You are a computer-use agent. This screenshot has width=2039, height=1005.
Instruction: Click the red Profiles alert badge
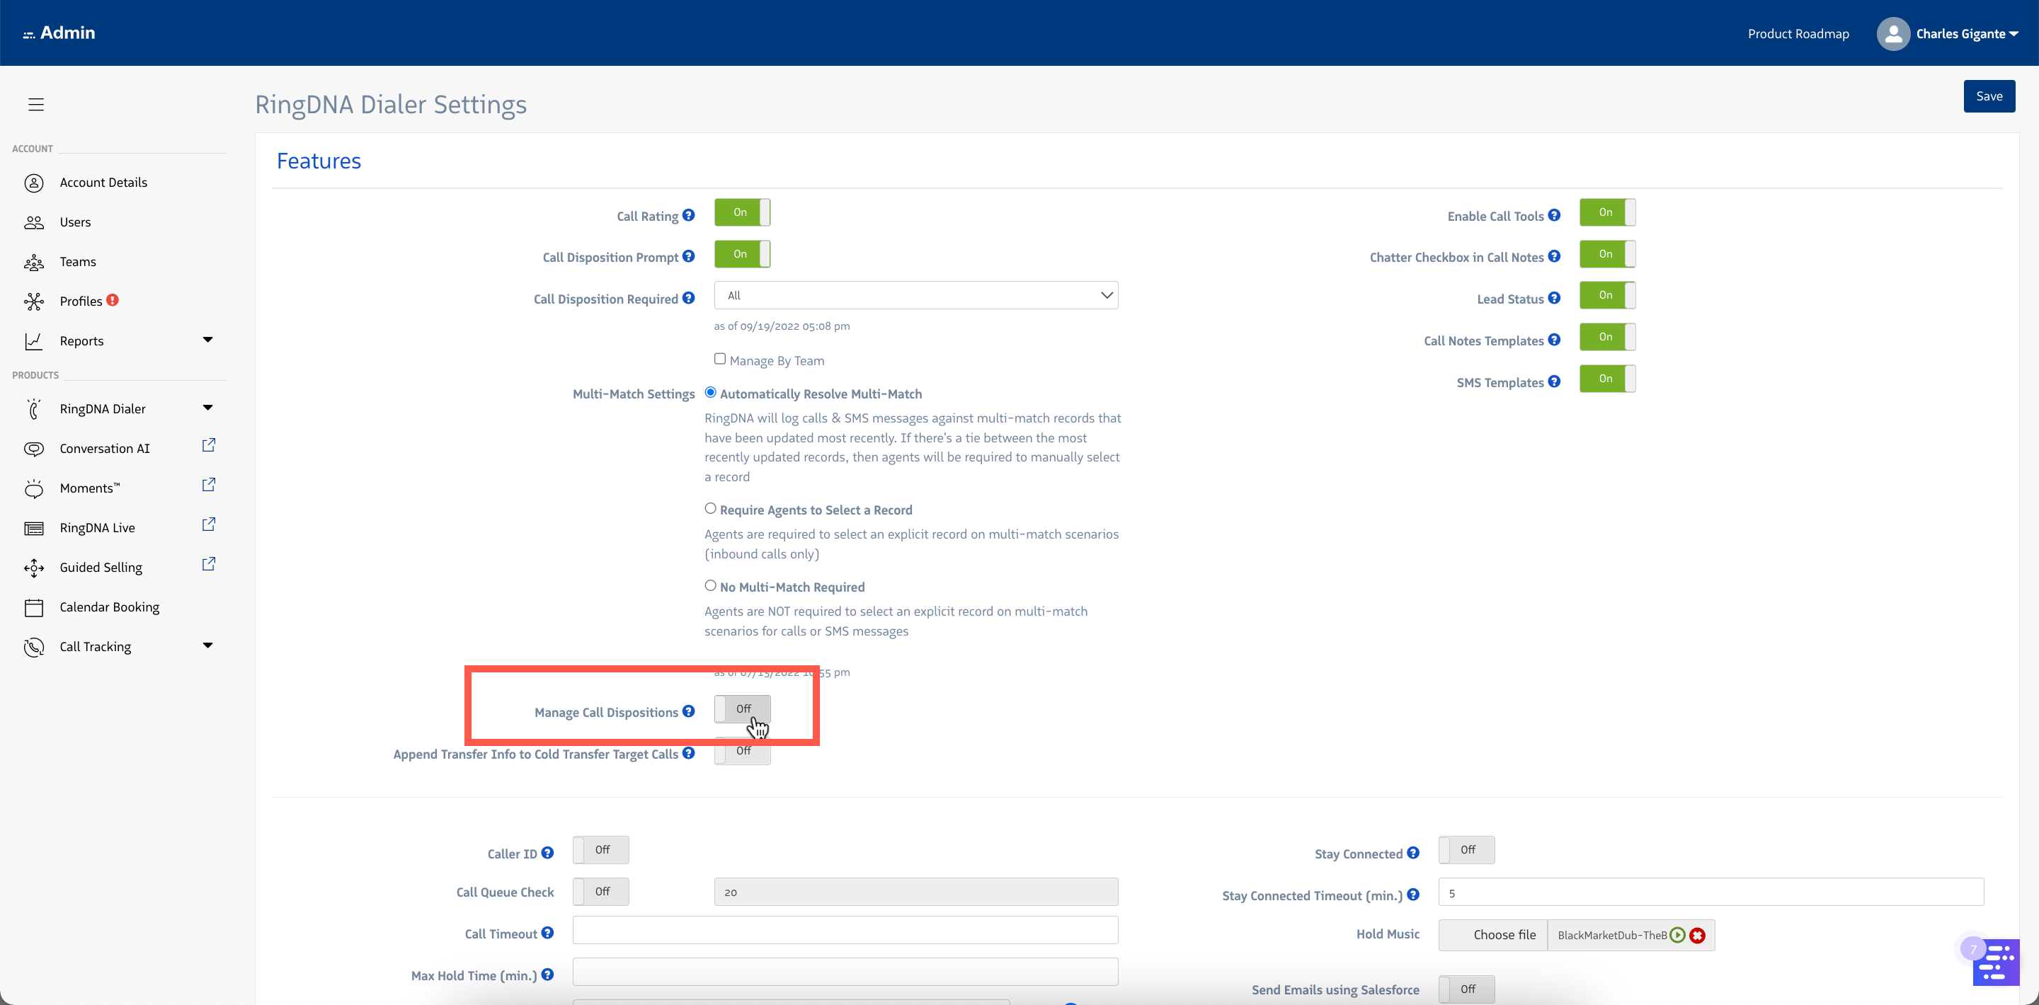coord(113,300)
